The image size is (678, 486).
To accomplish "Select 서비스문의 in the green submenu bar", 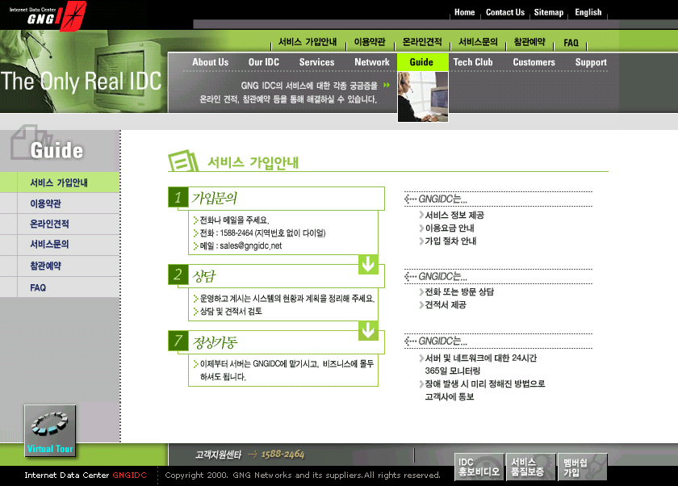I will pos(478,42).
